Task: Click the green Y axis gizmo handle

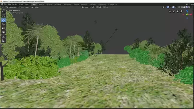Action: click(x=187, y=15)
